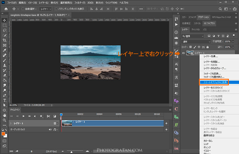Split at playhead with scissors icon
Viewport: 239px width, 154px height.
click(48, 116)
